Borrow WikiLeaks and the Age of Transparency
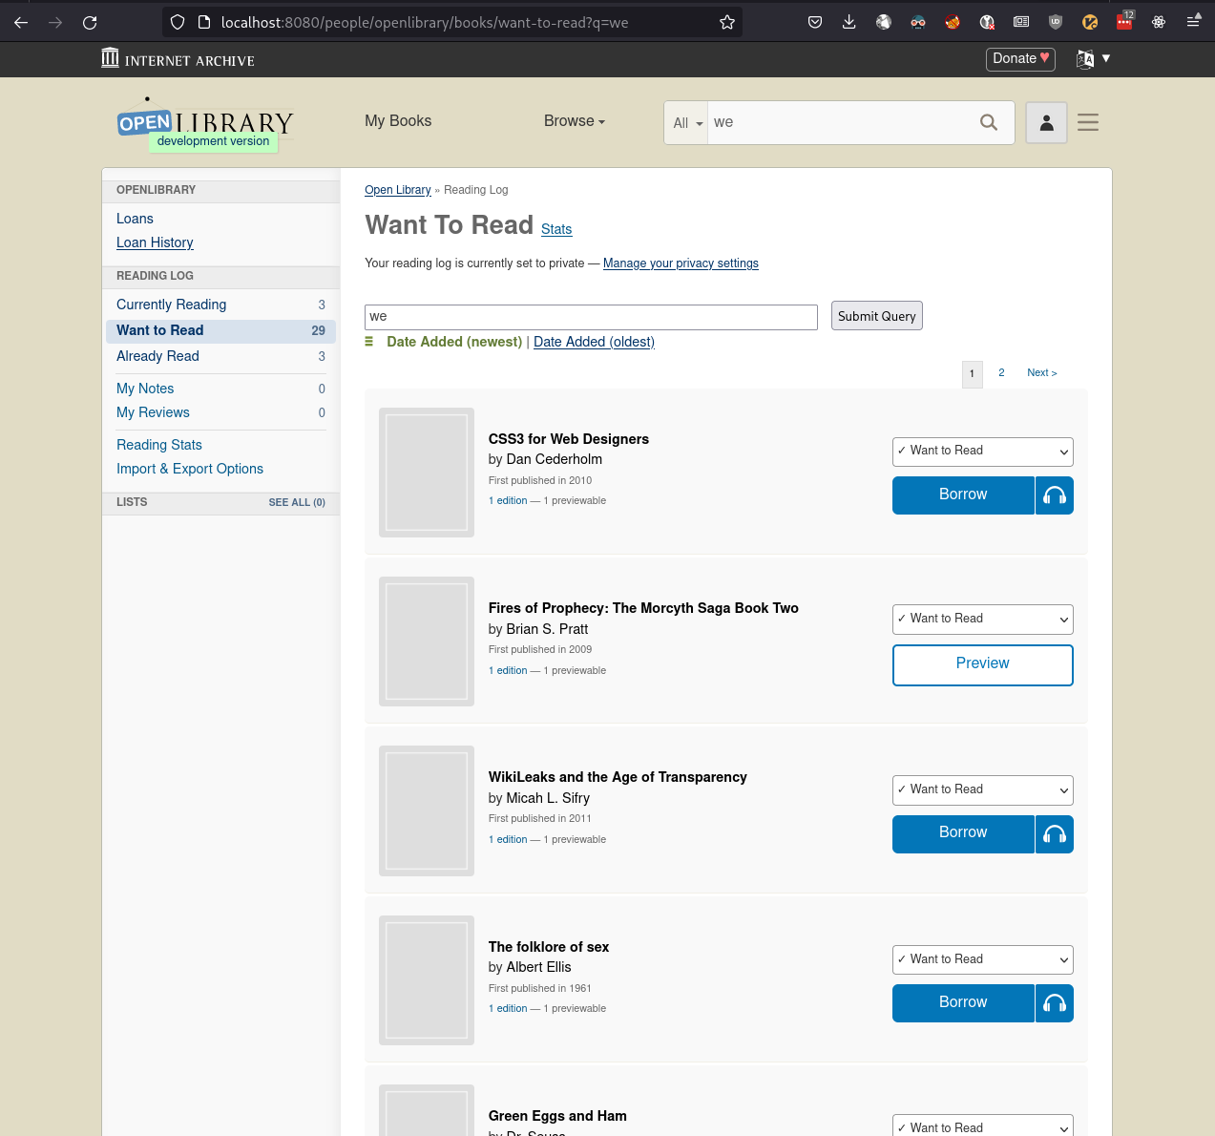 point(963,834)
